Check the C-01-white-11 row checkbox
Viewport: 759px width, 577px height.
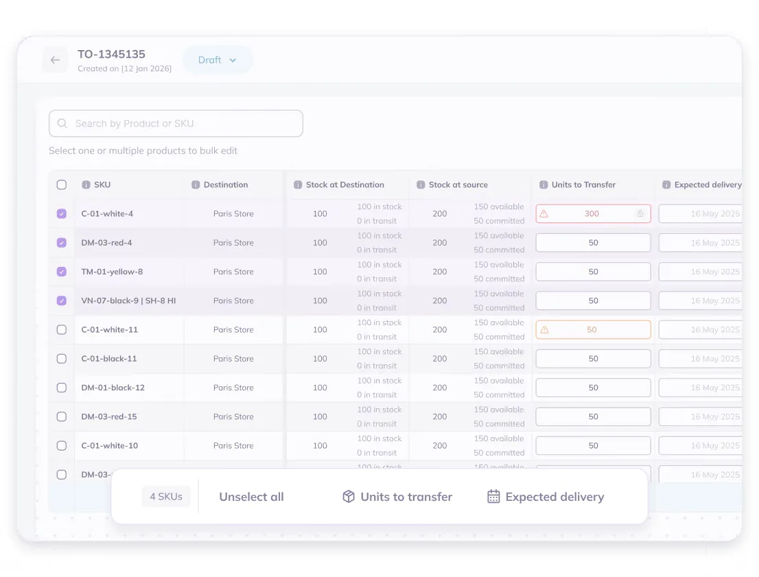(x=62, y=329)
